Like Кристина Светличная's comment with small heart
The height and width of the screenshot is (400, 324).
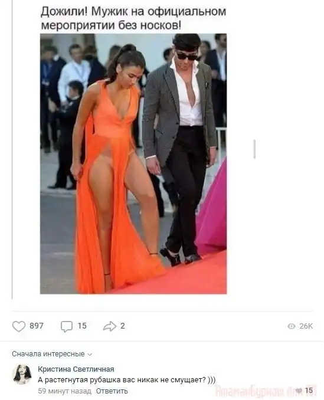point(299,391)
